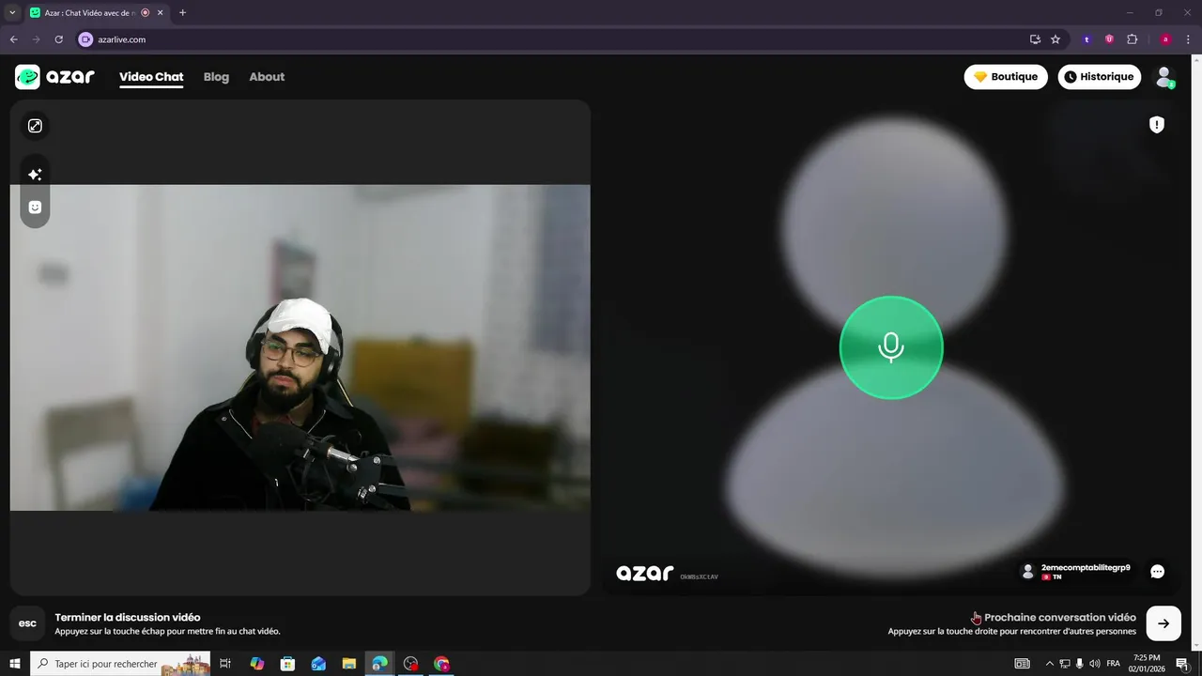Open the Boutique shop
The width and height of the screenshot is (1202, 676).
point(1006,77)
